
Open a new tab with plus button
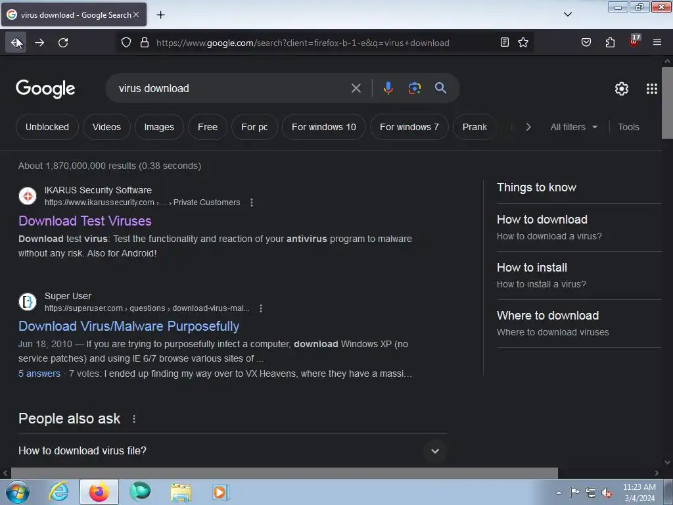coord(160,15)
